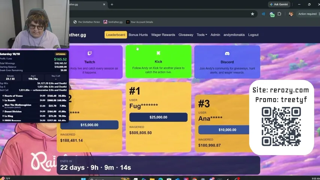Select Le Bandit bonus row
This screenshot has height=180, width=320.
pos(34,100)
